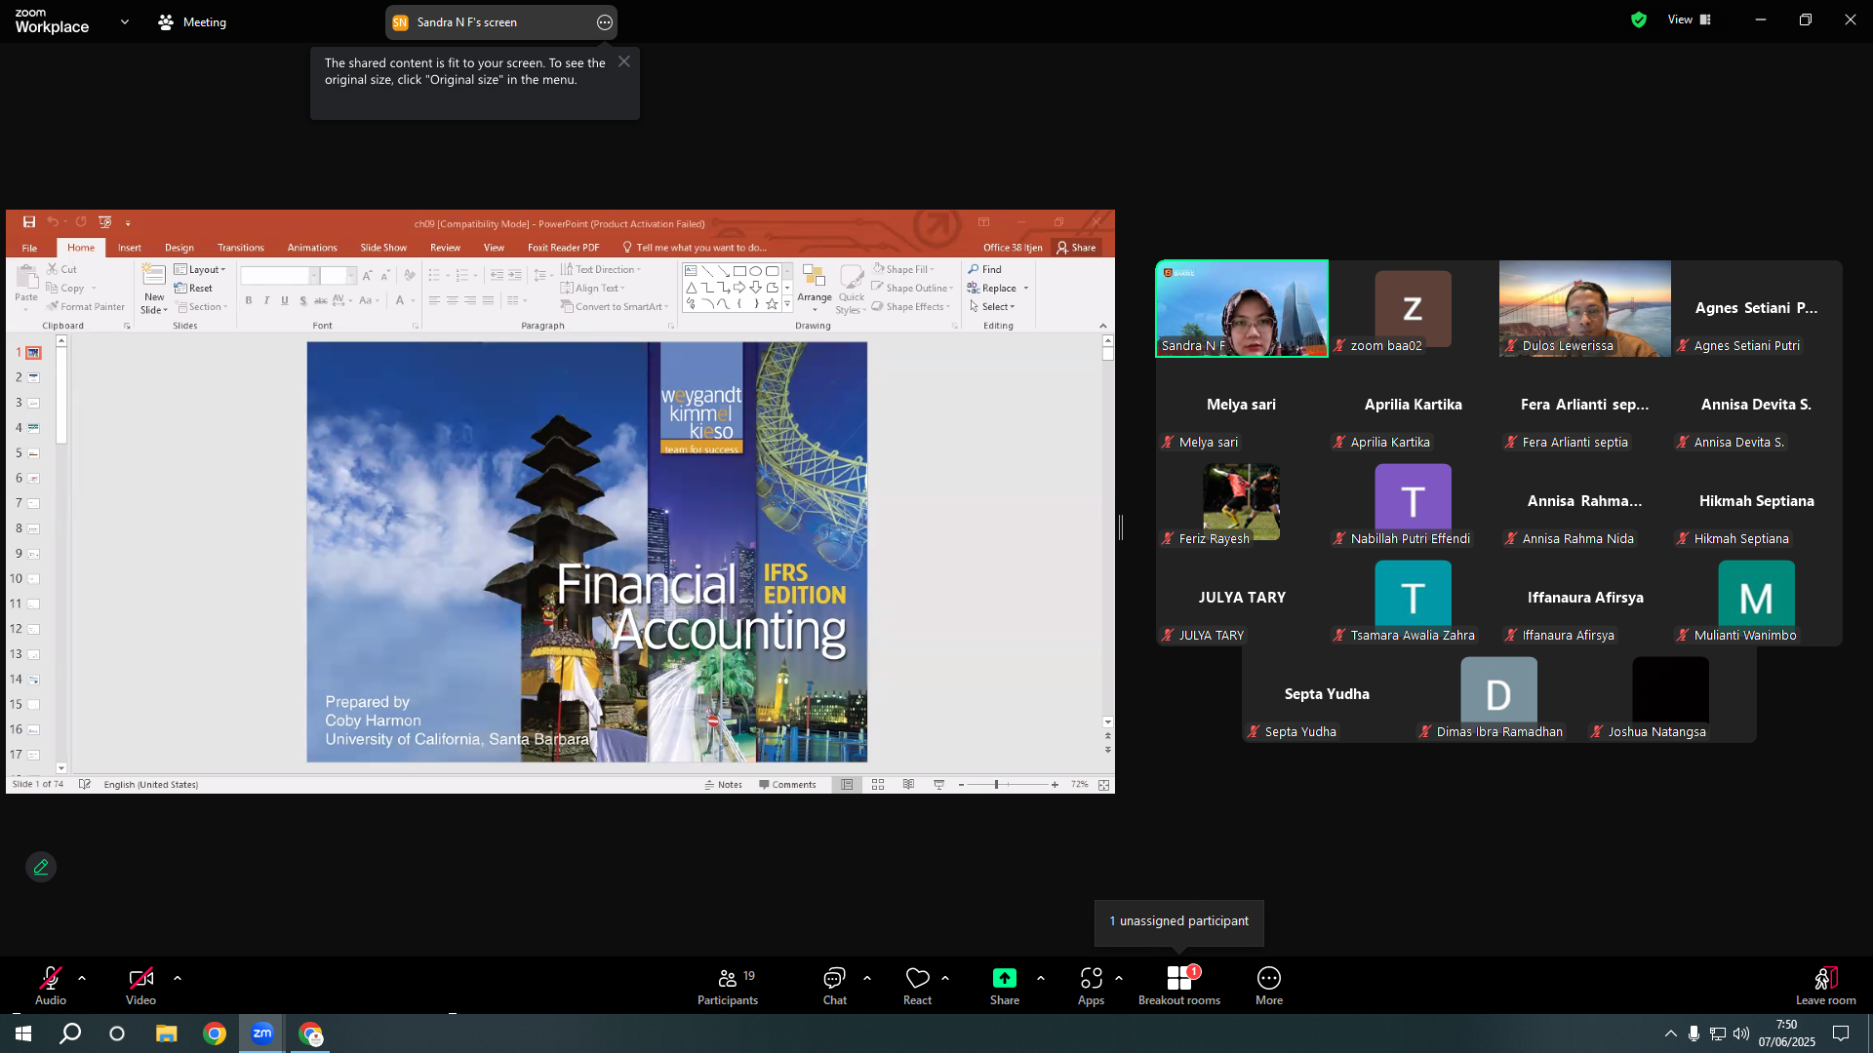1873x1053 pixels.
Task: Click the Home ribbon tab in PowerPoint
Action: (x=81, y=248)
